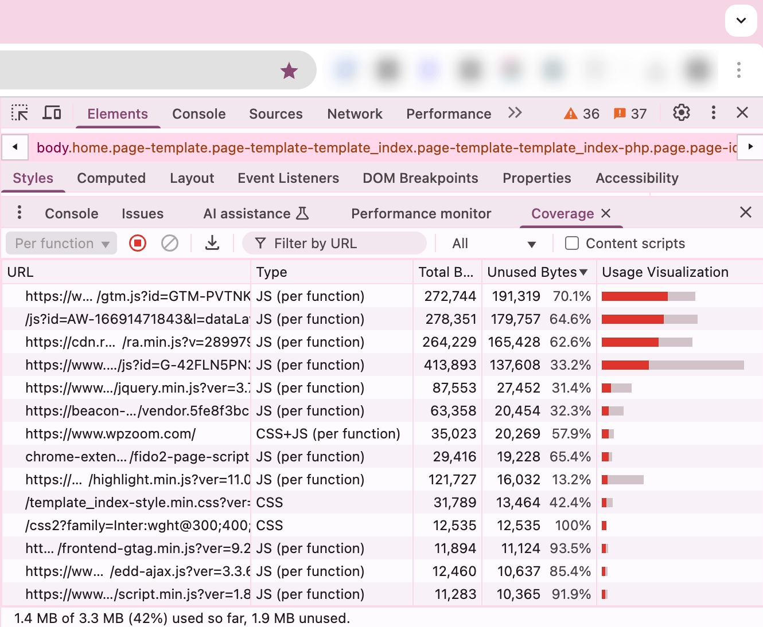
Task: Select the https://www.wpzoom.com/ row
Action: (383, 434)
